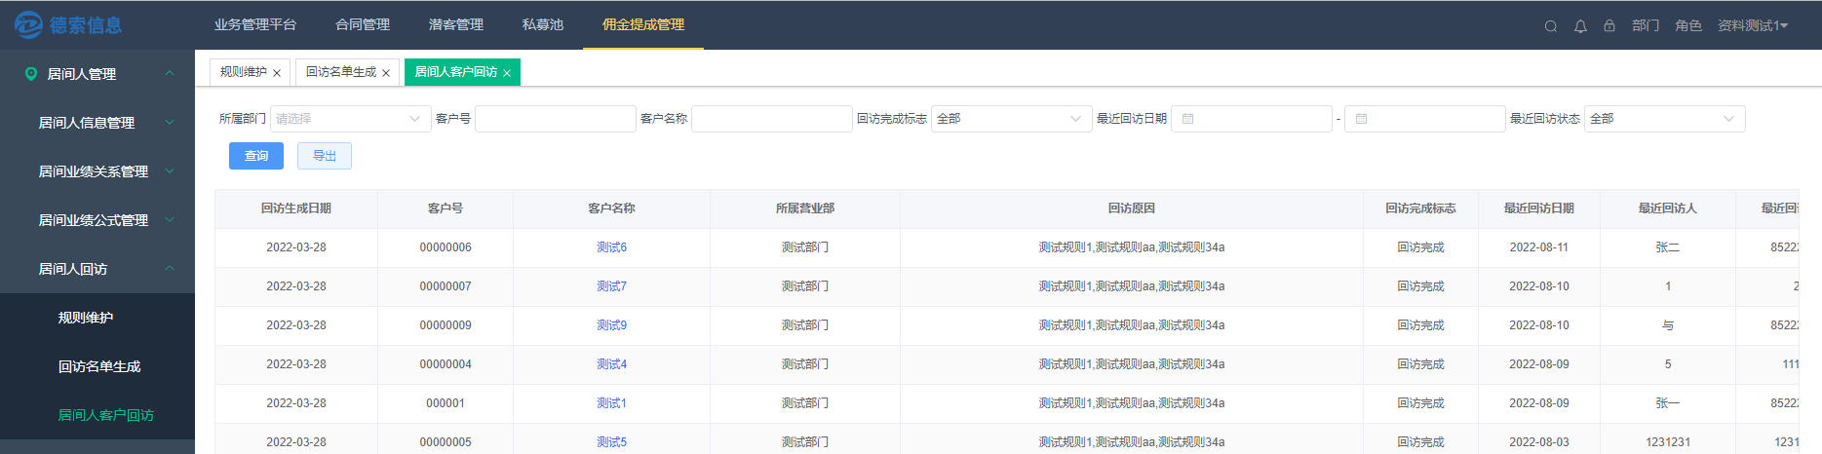Click the 回访原因 column header
This screenshot has height=454, width=1822.
(x=1132, y=208)
